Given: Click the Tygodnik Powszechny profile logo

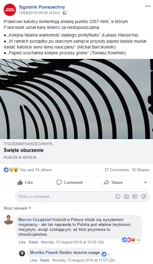Looking at the screenshot, I should coord(10,10).
